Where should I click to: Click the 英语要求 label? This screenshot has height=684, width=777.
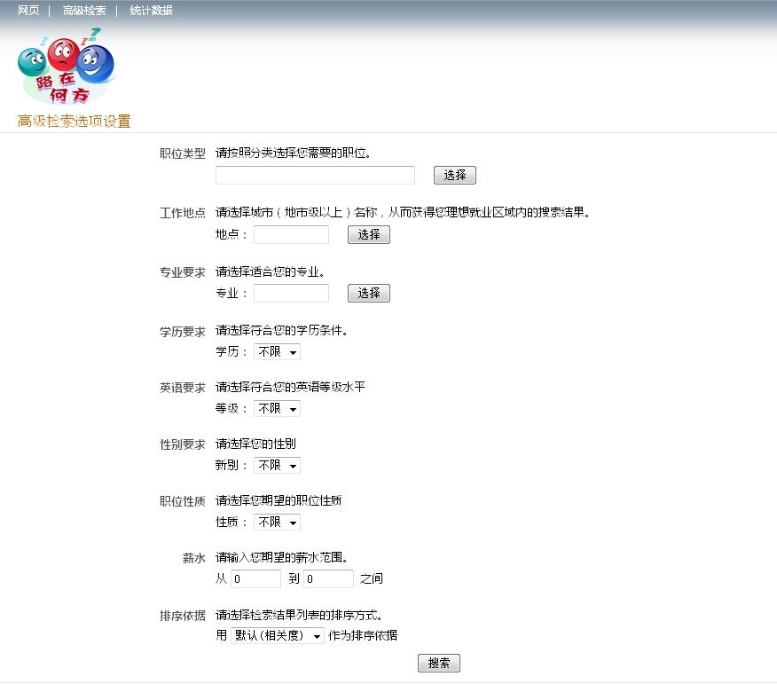click(183, 388)
